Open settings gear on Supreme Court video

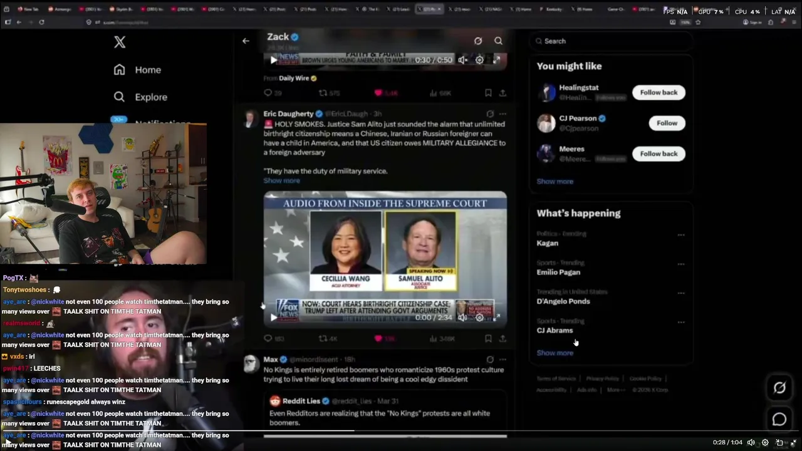pyautogui.click(x=479, y=318)
